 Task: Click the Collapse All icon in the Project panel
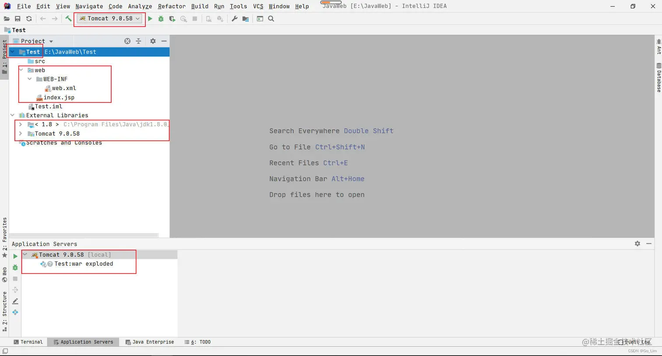click(x=138, y=41)
